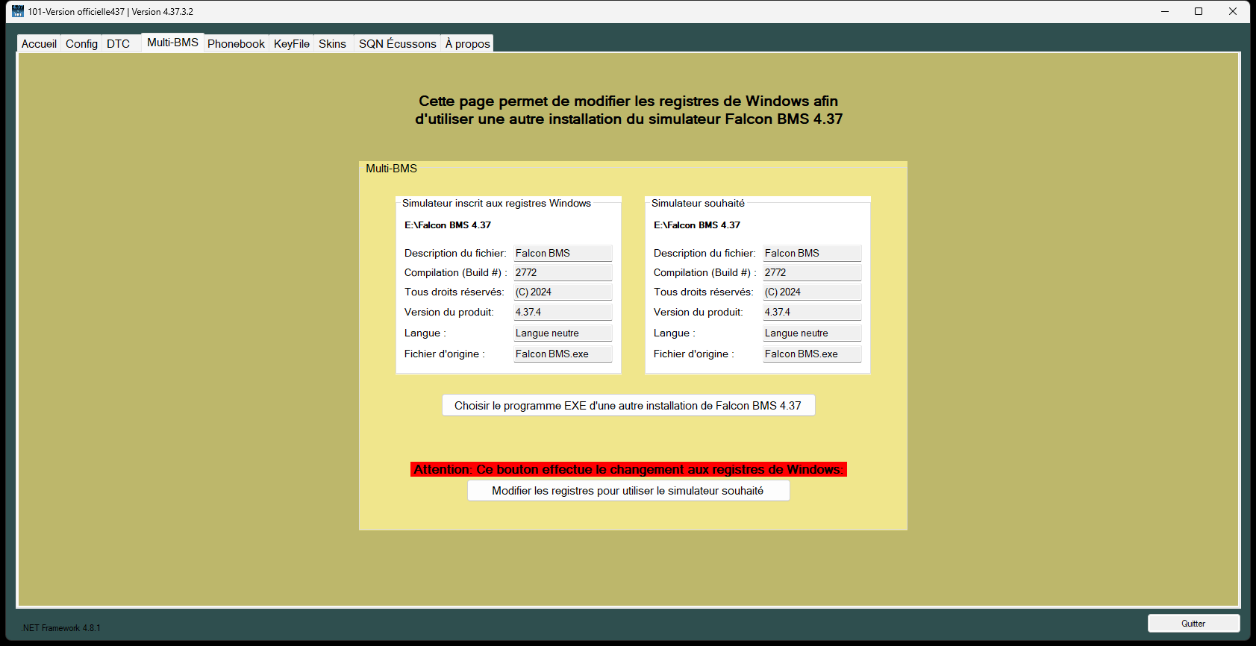Click registered simulator Compilation build field
1256x646 pixels.
coord(563,272)
